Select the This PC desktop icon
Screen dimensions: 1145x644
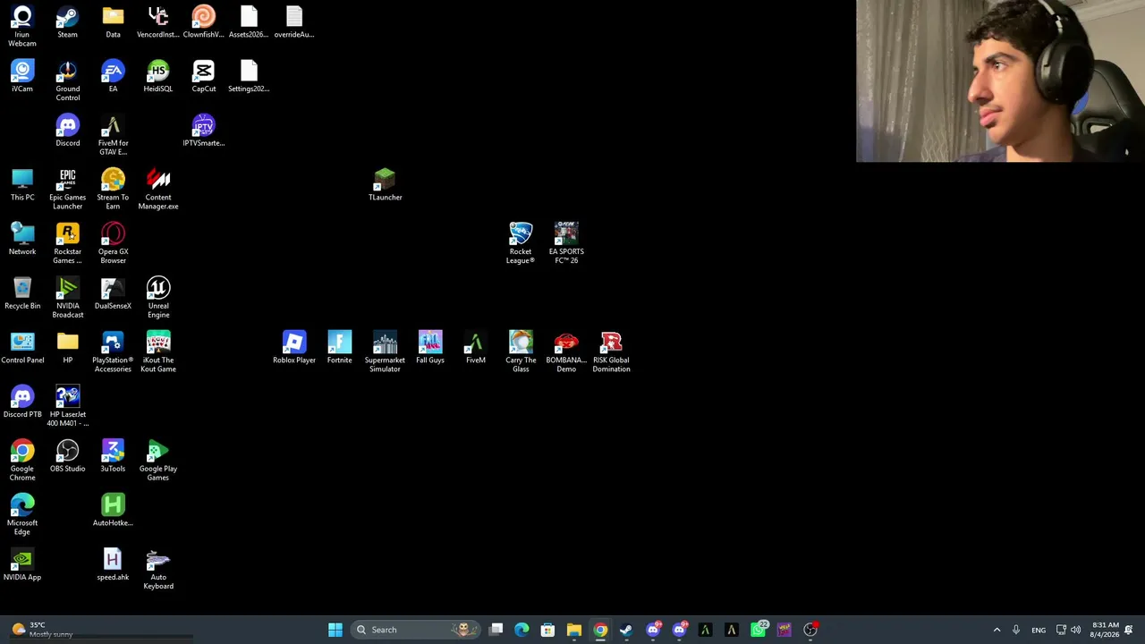click(22, 185)
